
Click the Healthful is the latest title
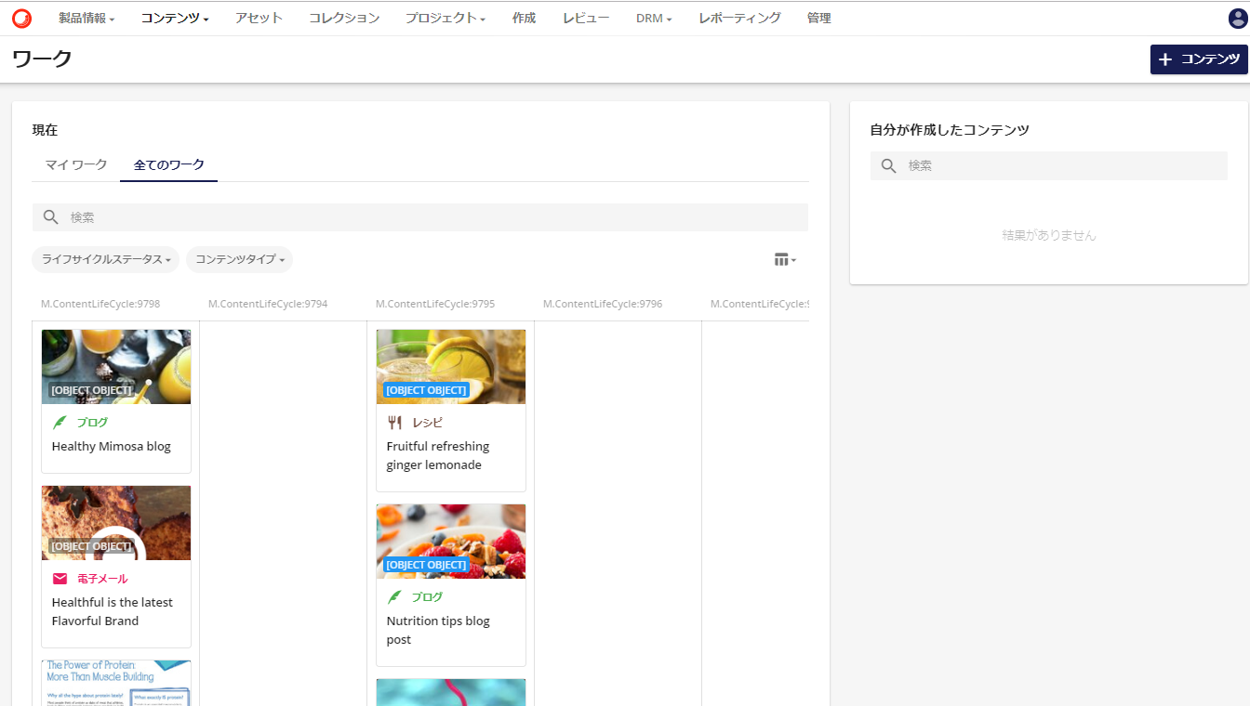point(113,611)
